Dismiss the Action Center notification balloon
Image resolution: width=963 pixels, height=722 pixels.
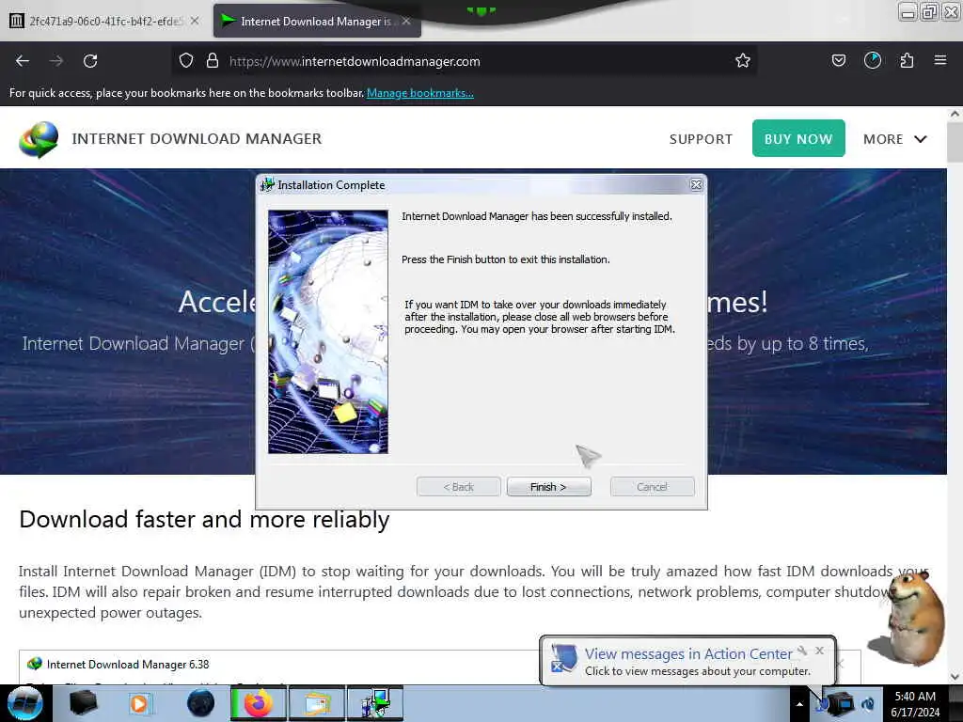[x=819, y=651]
